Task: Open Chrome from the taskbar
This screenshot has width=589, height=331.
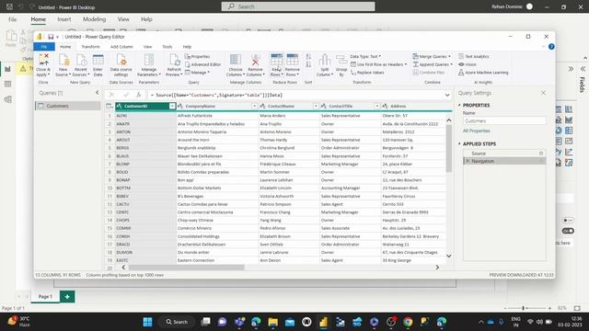Action: pyautogui.click(x=408, y=322)
